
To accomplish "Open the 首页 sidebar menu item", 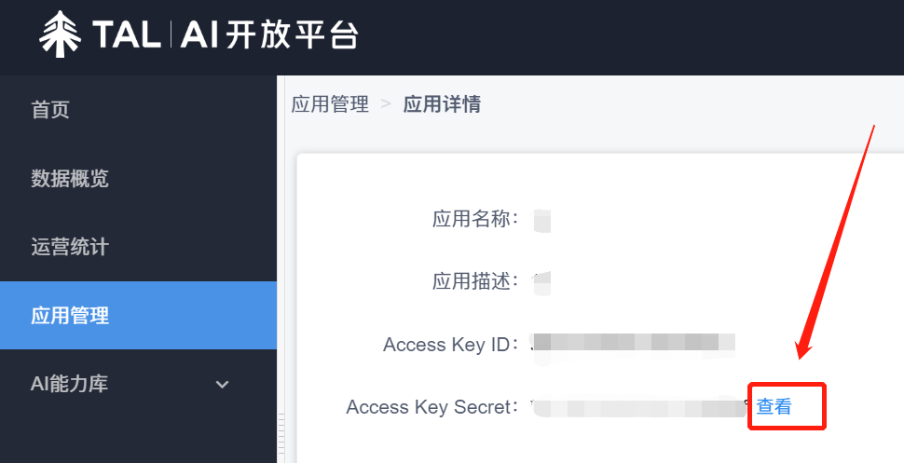I will 50,110.
